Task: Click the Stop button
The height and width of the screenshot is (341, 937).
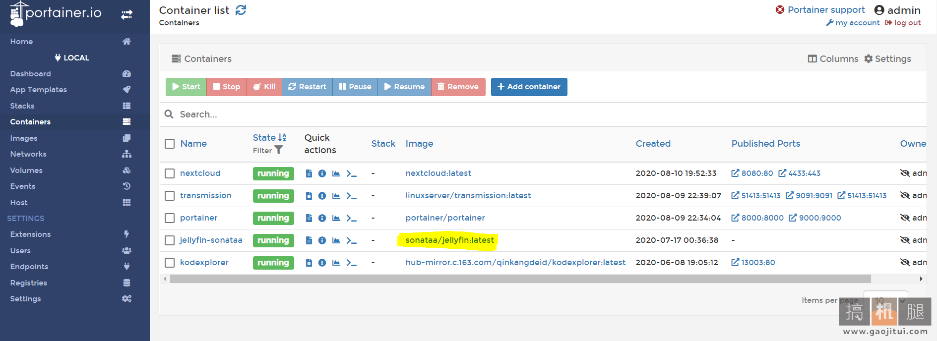Action: point(227,87)
